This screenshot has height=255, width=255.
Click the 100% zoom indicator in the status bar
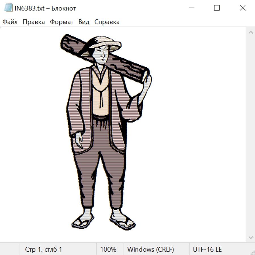pos(108,249)
